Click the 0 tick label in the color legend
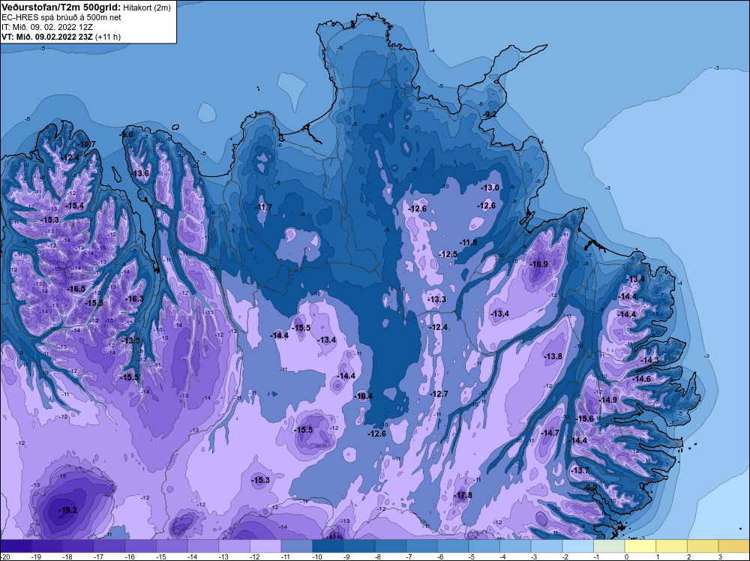 [626, 557]
